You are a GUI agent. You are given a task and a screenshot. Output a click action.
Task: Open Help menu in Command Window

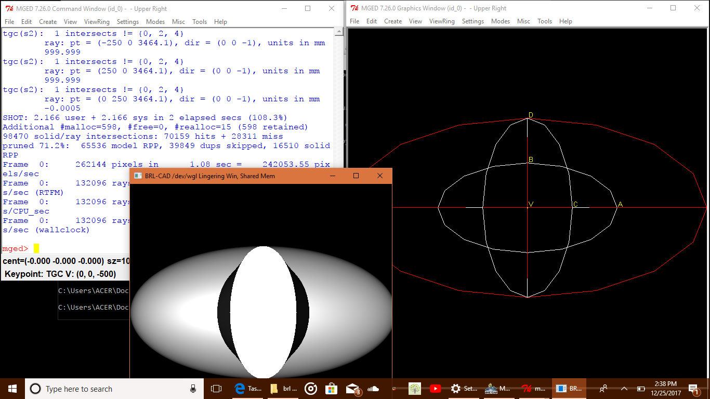click(220, 22)
